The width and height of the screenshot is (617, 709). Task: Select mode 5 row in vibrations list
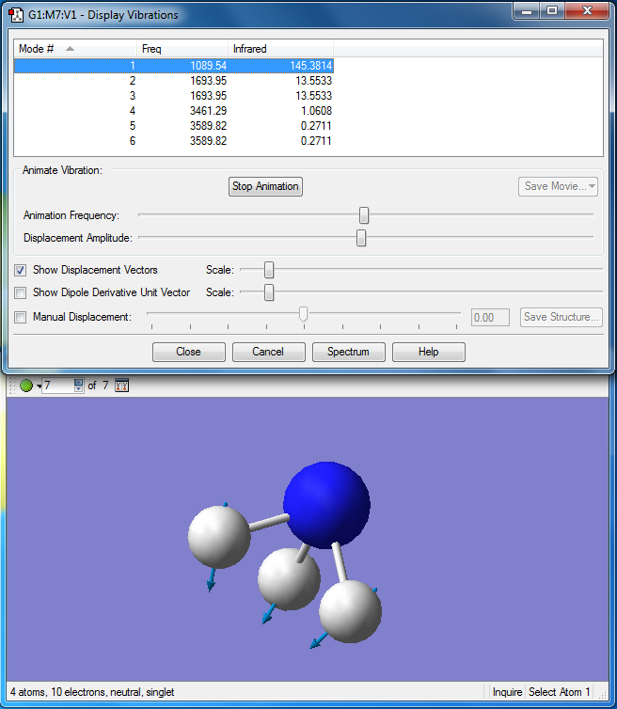174,126
